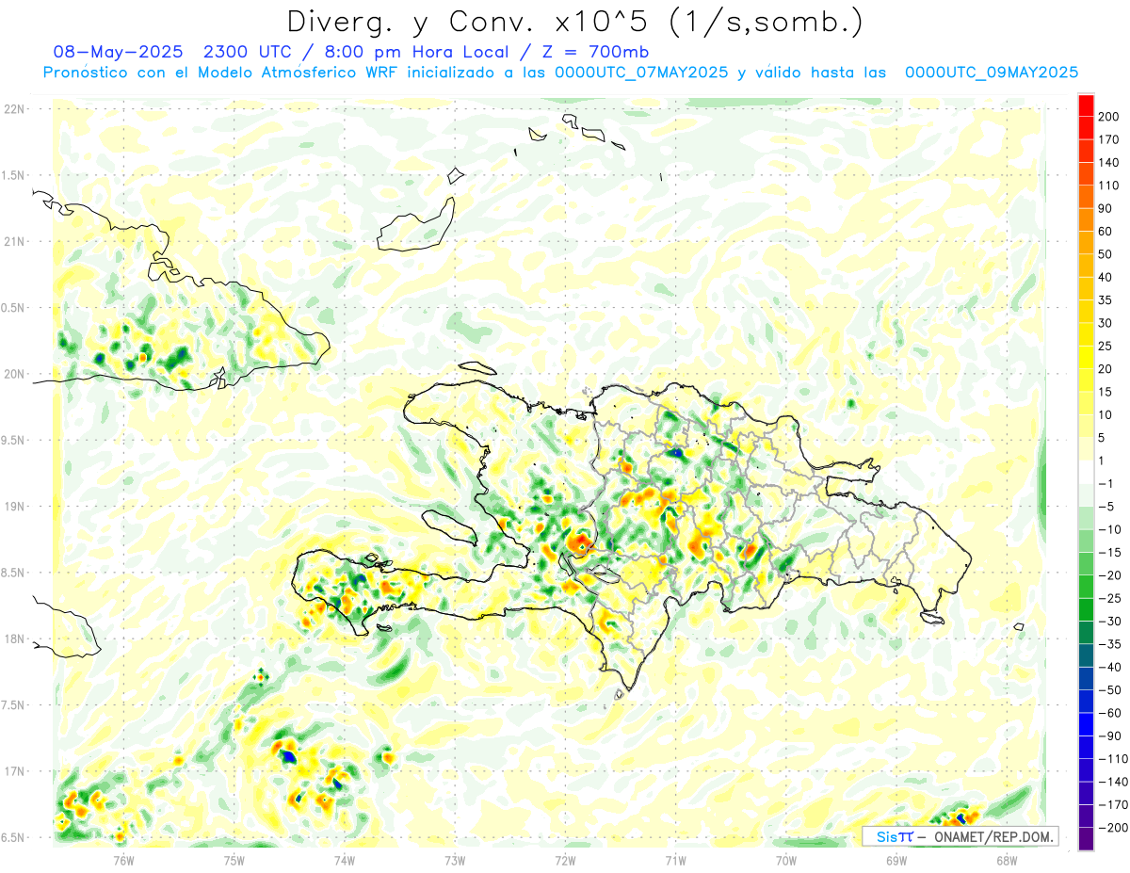Click the "71W" longitude label
1130x873 pixels.
point(675,859)
